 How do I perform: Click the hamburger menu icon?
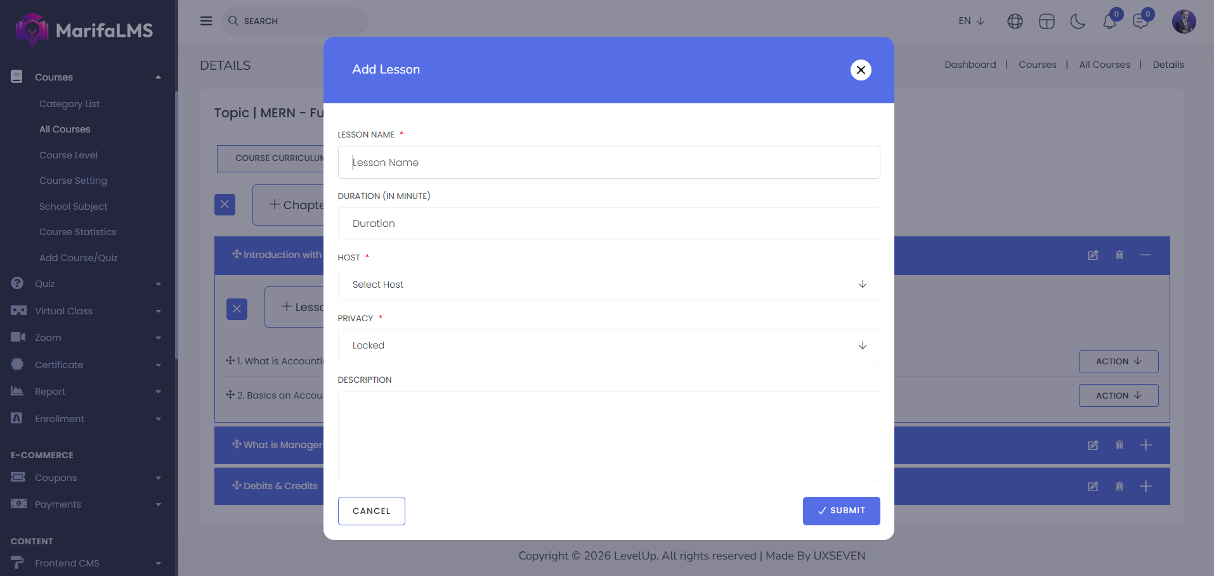coord(206,21)
